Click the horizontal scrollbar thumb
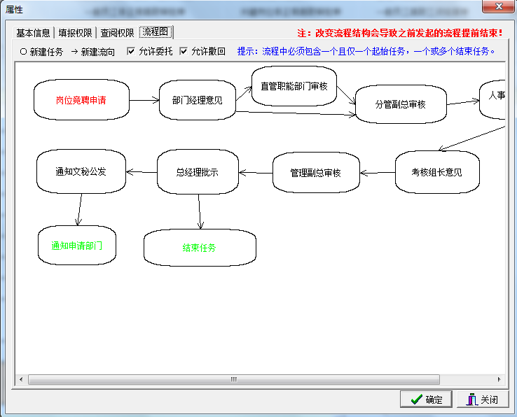Screen dimensions: 517x417 pyautogui.click(x=234, y=379)
